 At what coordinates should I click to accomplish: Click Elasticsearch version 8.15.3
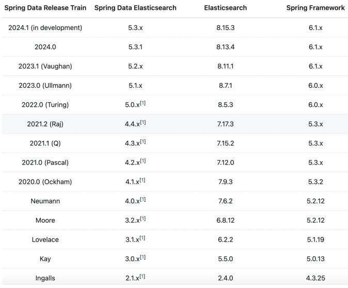226,28
